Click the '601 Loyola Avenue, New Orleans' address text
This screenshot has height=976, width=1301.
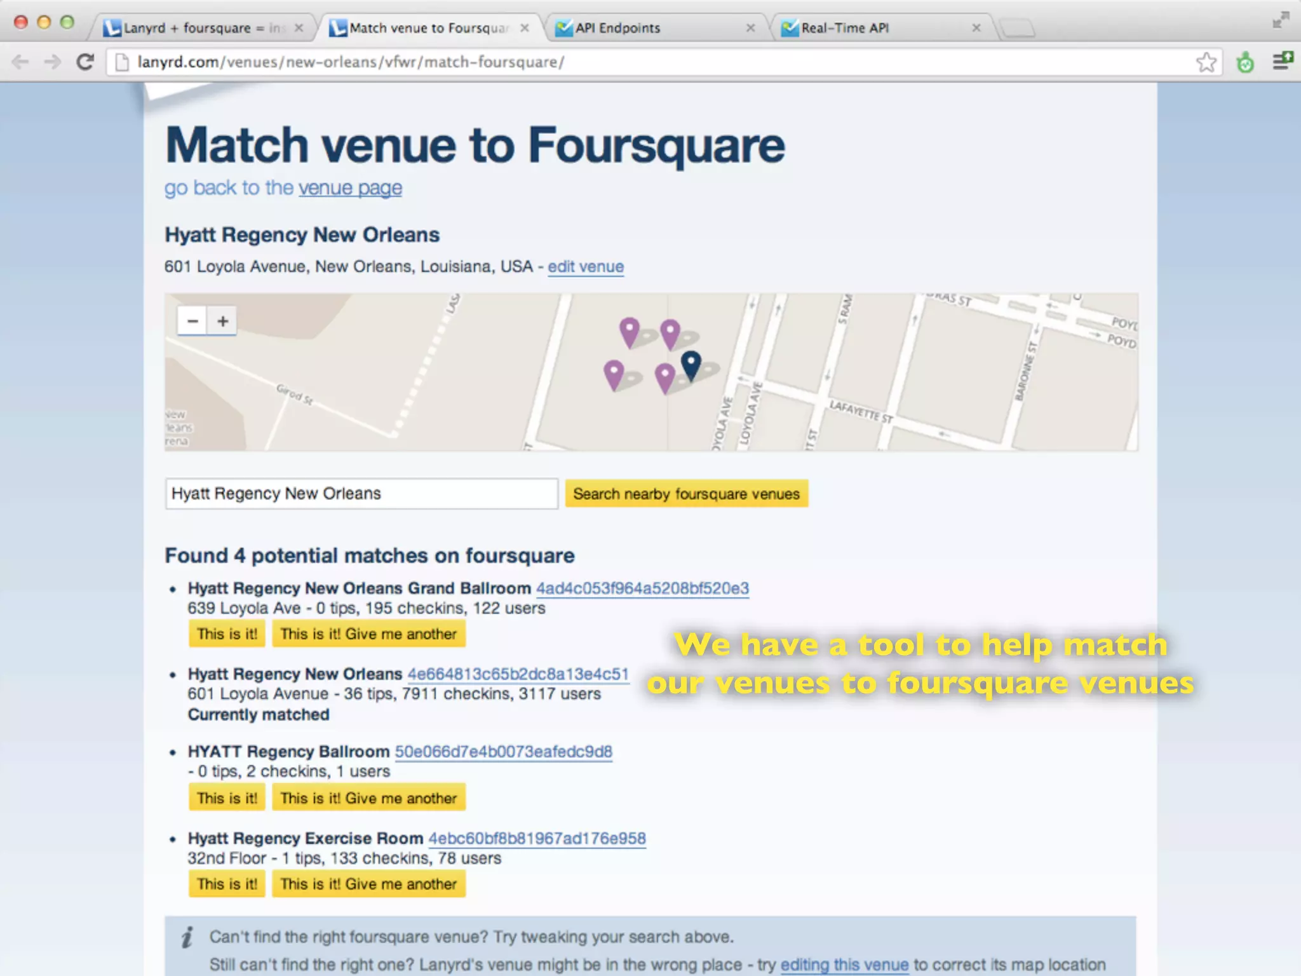click(348, 267)
